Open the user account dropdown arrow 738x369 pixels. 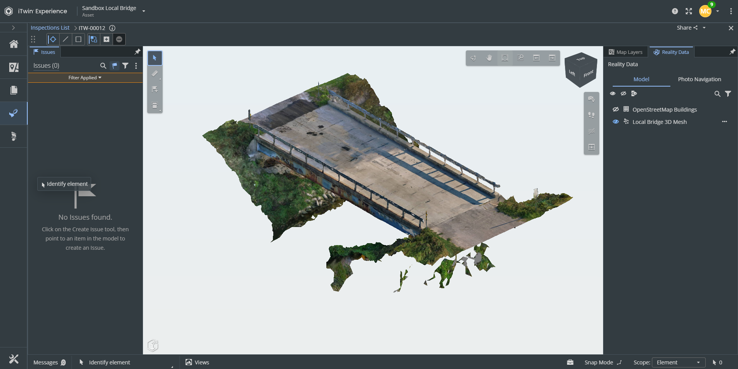[718, 11]
